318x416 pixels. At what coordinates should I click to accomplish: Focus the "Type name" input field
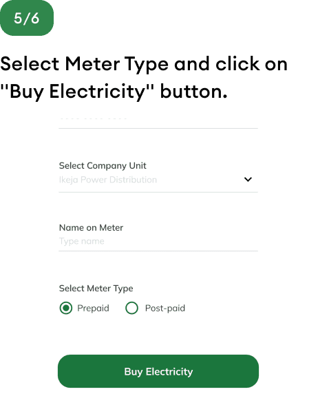click(158, 241)
